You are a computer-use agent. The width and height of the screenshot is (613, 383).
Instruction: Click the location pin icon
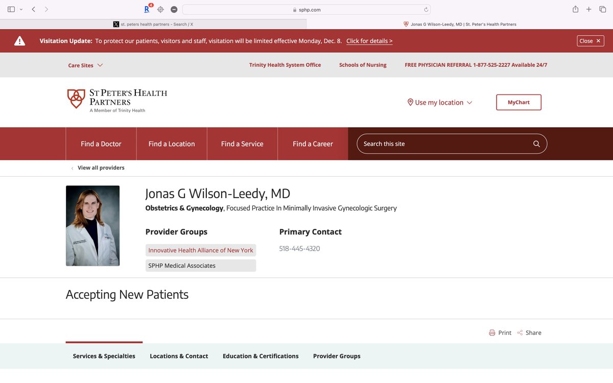pos(410,102)
